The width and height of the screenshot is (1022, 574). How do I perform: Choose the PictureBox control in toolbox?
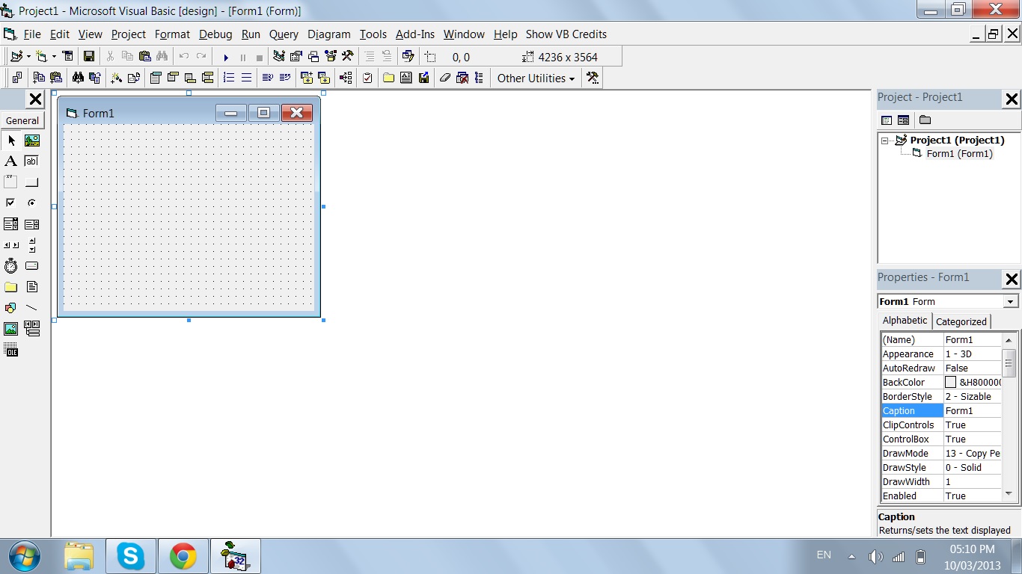click(x=31, y=141)
